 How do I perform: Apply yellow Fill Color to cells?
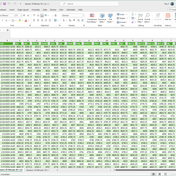pos(20,20)
